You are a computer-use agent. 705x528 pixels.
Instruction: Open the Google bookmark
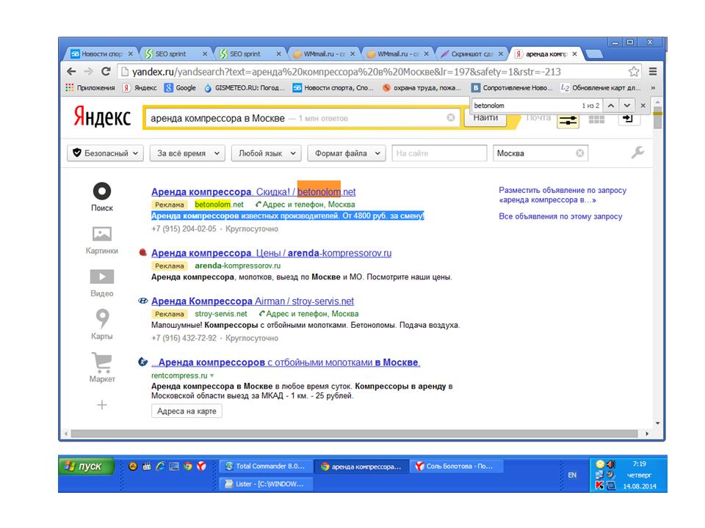point(181,87)
